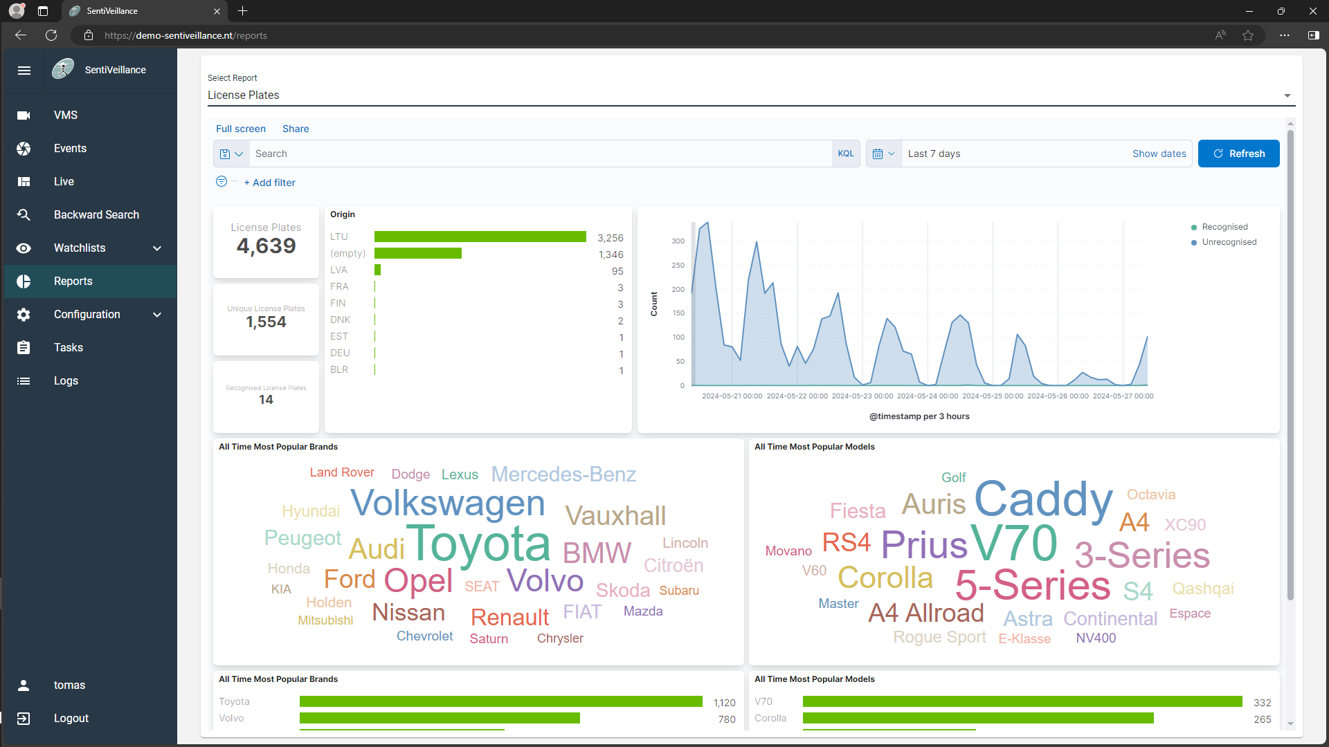
Task: Open the Last 7 days time range
Action: point(934,154)
